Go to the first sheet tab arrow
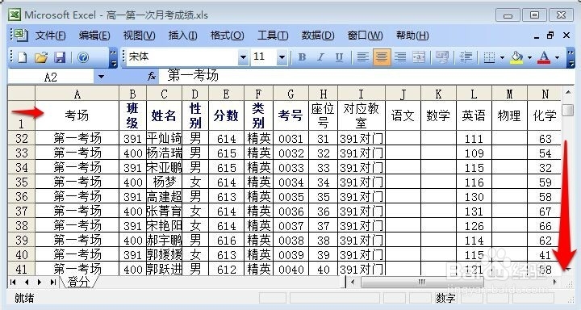Screen dimensions: 581x310 (x=14, y=283)
